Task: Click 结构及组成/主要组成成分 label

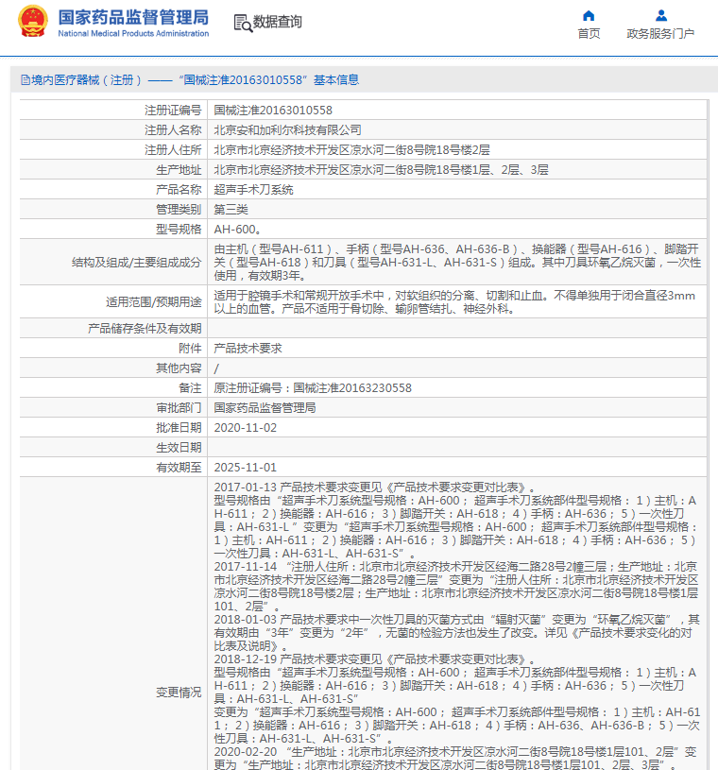Action: (137, 263)
